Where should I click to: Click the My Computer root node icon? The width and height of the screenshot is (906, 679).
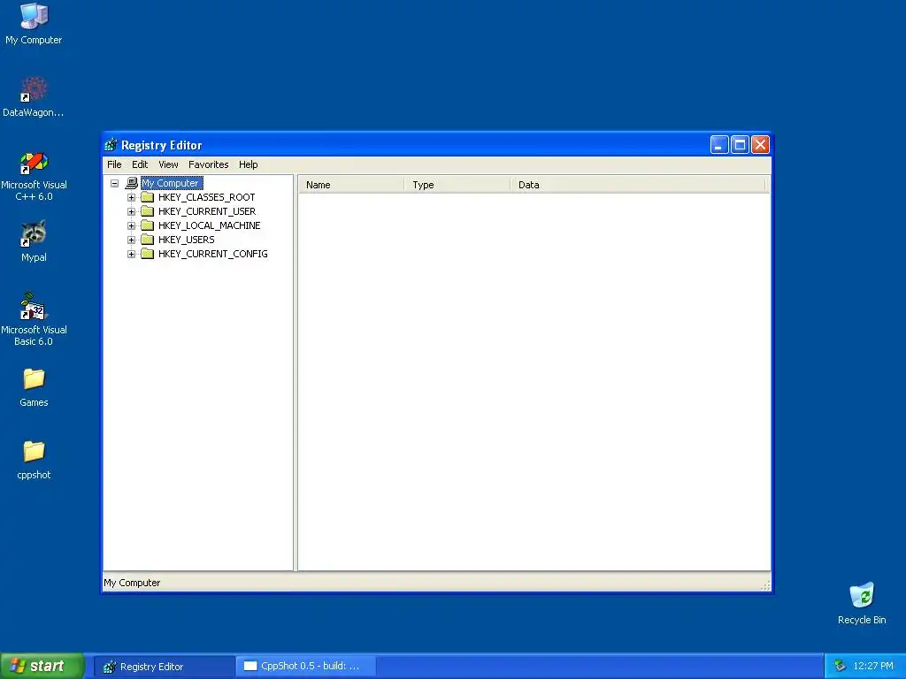[x=132, y=183]
